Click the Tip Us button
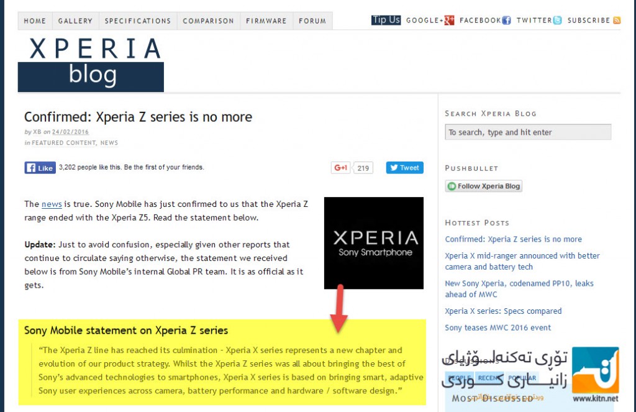The height and width of the screenshot is (412, 636). pyautogui.click(x=386, y=20)
